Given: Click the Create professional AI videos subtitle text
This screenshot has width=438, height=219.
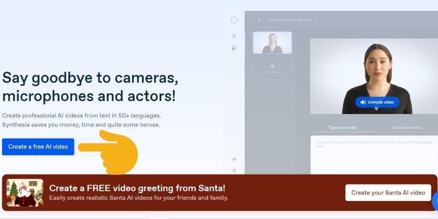Looking at the screenshot, I should (x=81, y=120).
